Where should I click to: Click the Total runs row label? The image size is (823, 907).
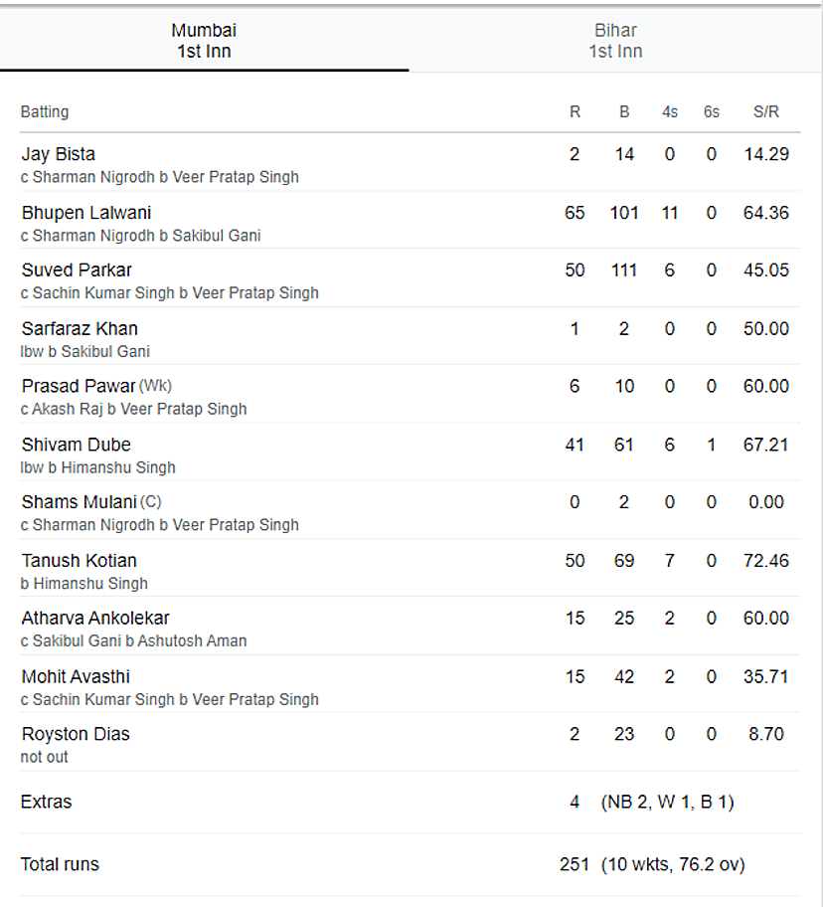pyautogui.click(x=60, y=864)
